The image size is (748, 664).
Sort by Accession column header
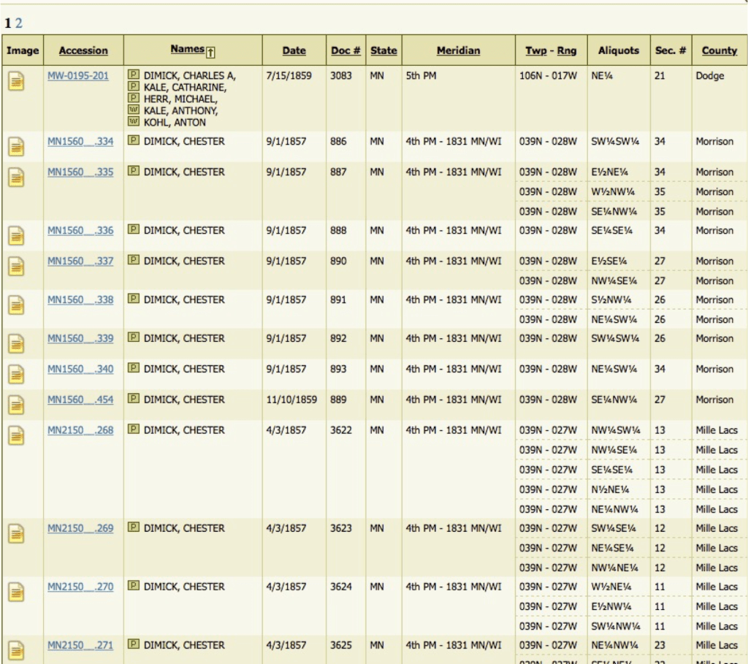[x=83, y=50]
